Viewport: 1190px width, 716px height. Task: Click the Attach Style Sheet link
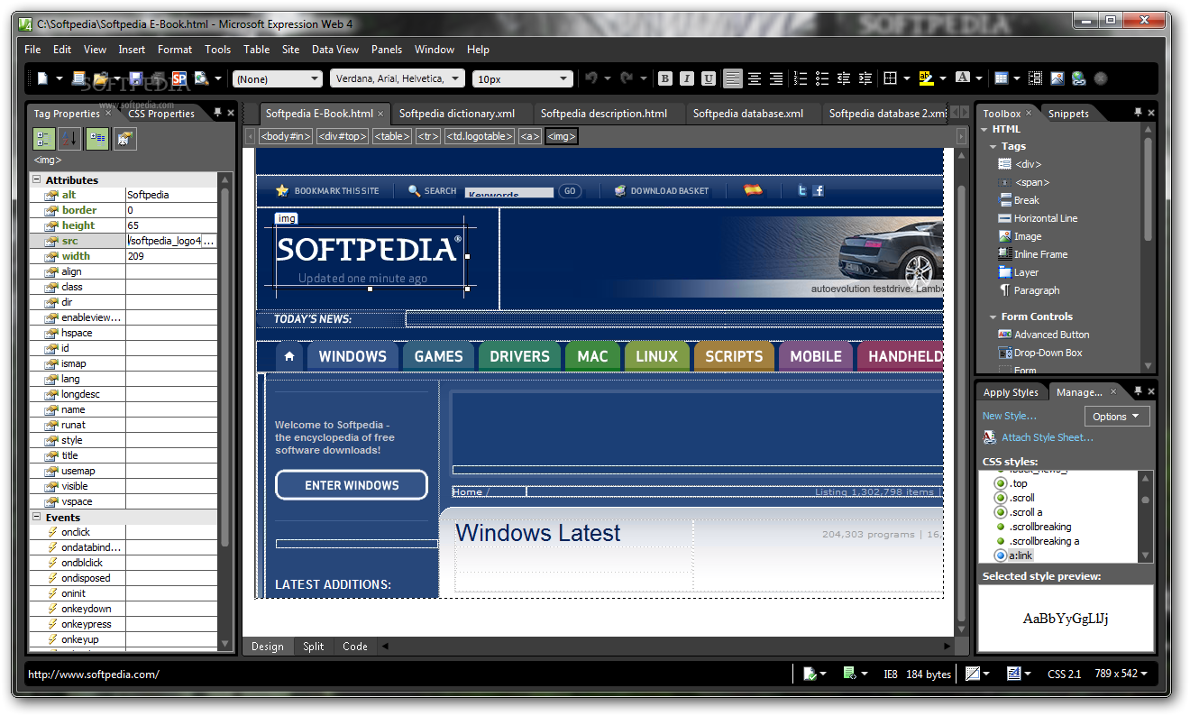(1047, 437)
